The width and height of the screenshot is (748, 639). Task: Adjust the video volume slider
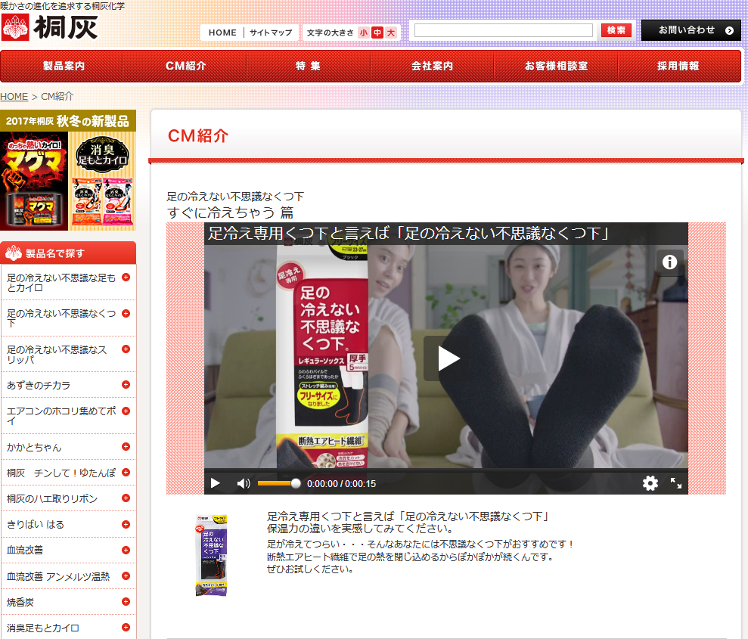coord(279,483)
